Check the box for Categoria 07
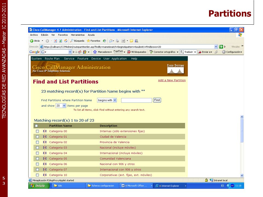Image resolution: width=263 pixels, height=197 pixels. [38, 170]
